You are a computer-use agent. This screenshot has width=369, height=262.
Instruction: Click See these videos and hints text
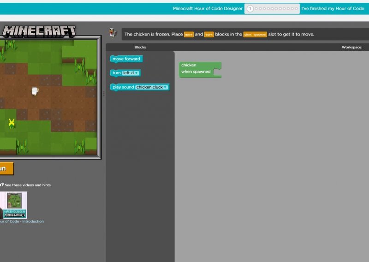point(28,185)
